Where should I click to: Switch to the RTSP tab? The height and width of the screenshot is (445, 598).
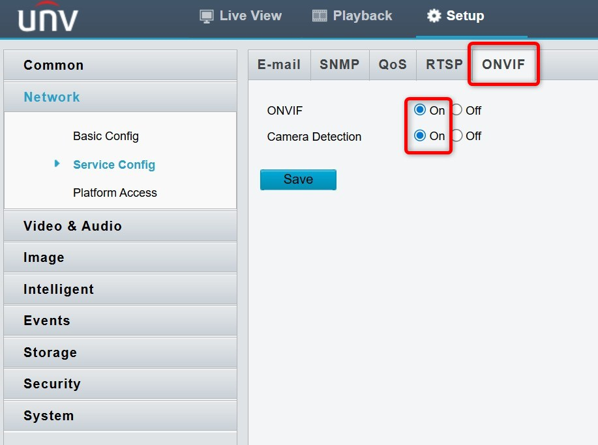(x=444, y=65)
